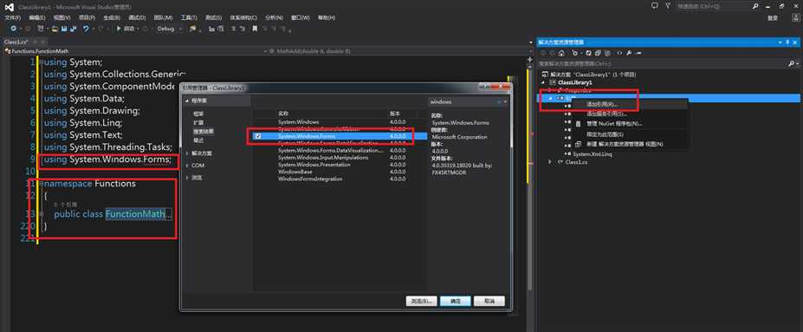Uncheck the System.Windows.Forms checkbox

click(x=258, y=136)
